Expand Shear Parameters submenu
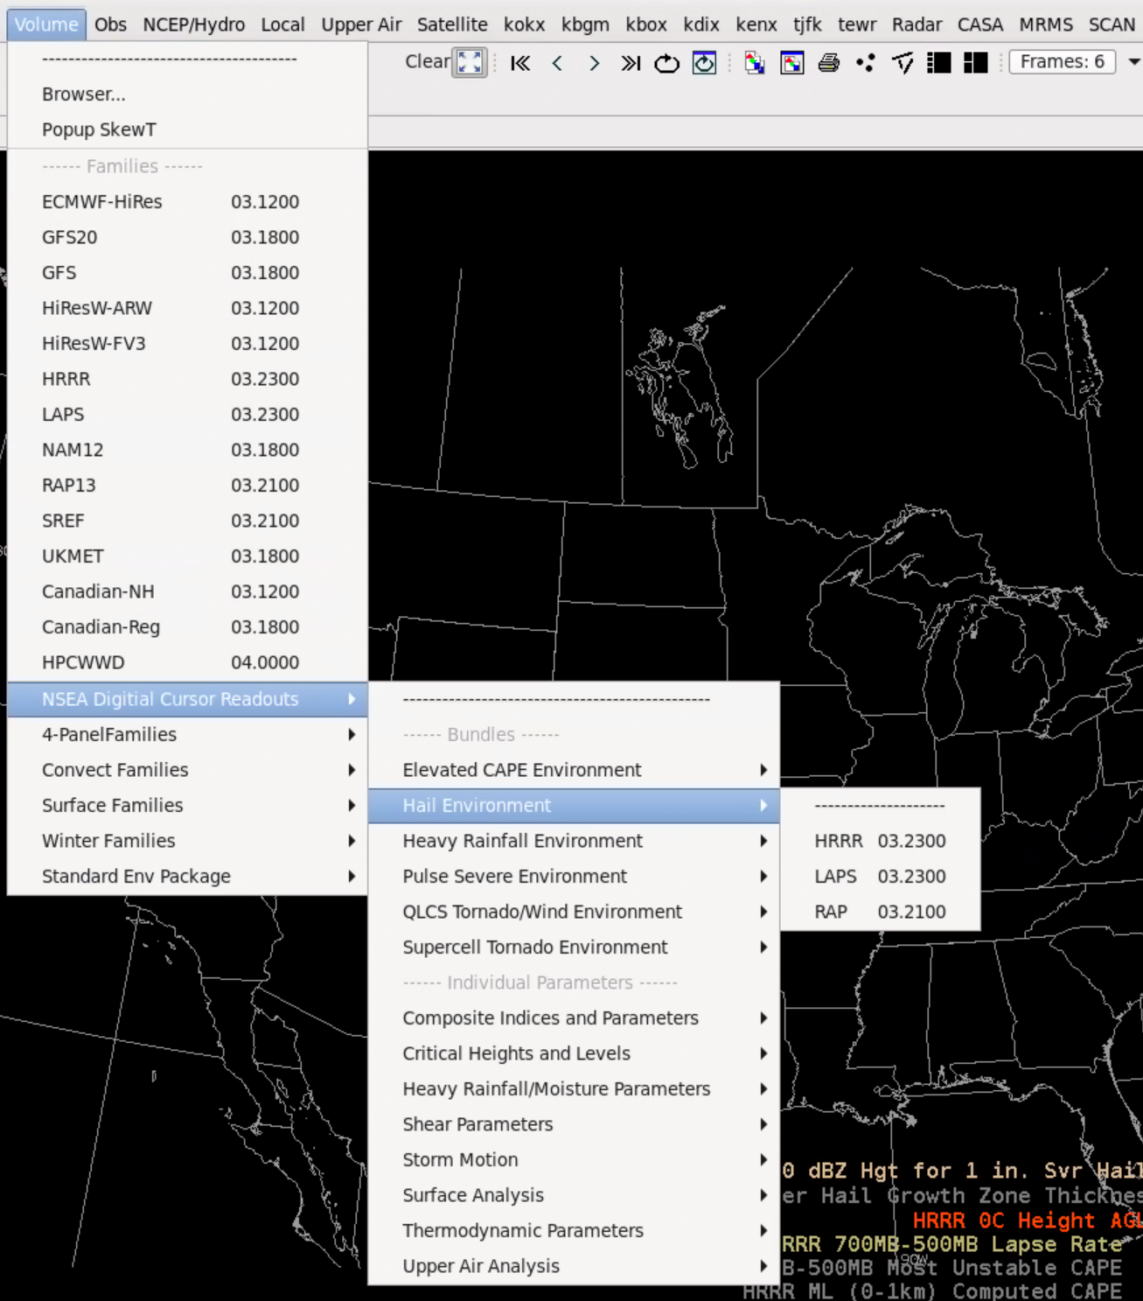The image size is (1143, 1301). click(574, 1124)
